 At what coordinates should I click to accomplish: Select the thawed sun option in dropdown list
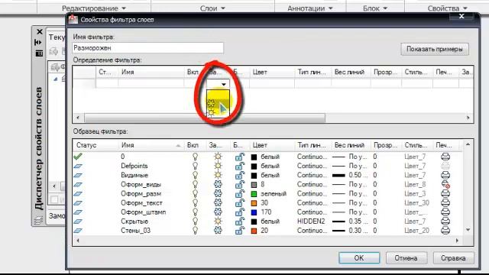coord(212,112)
